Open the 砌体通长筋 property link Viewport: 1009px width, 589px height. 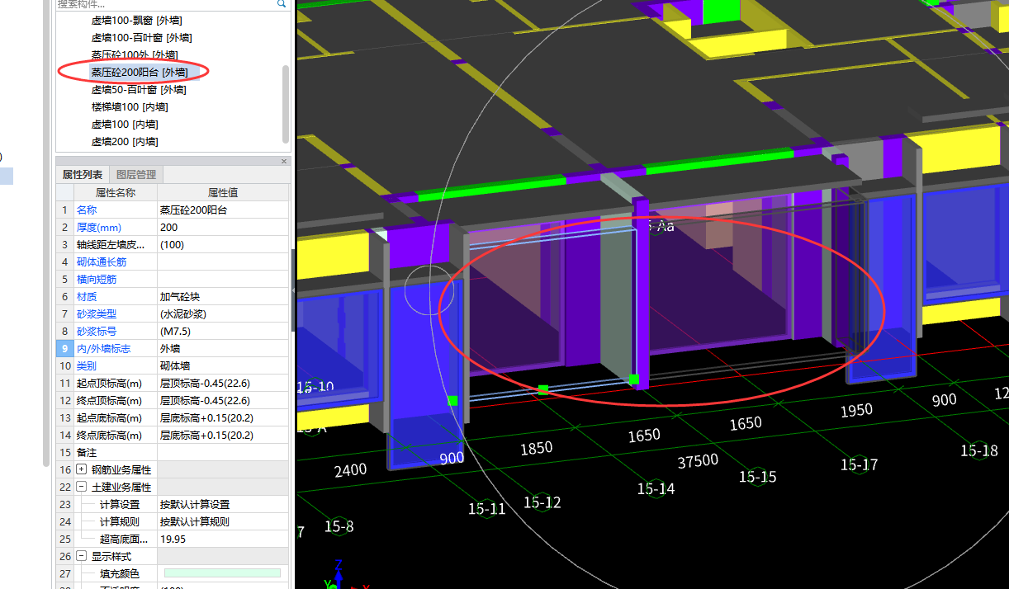pos(102,262)
